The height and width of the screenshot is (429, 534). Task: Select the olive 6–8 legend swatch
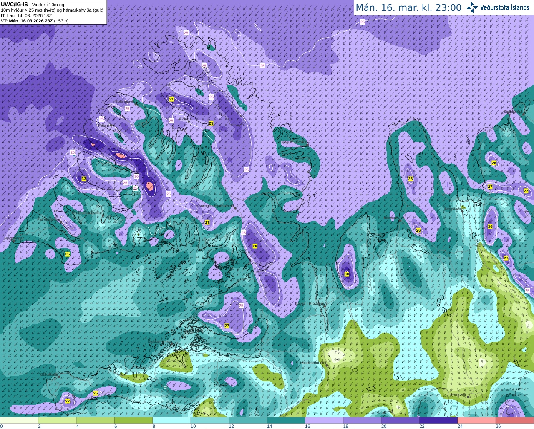pyautogui.click(x=133, y=420)
